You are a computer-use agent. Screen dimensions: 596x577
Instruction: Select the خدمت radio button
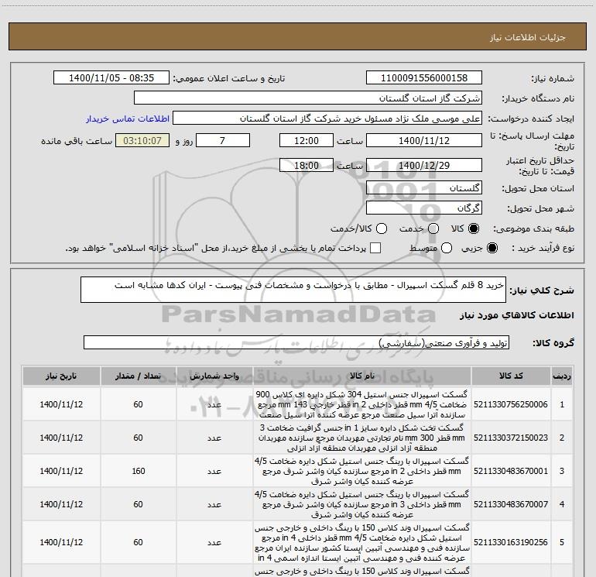coord(433,228)
